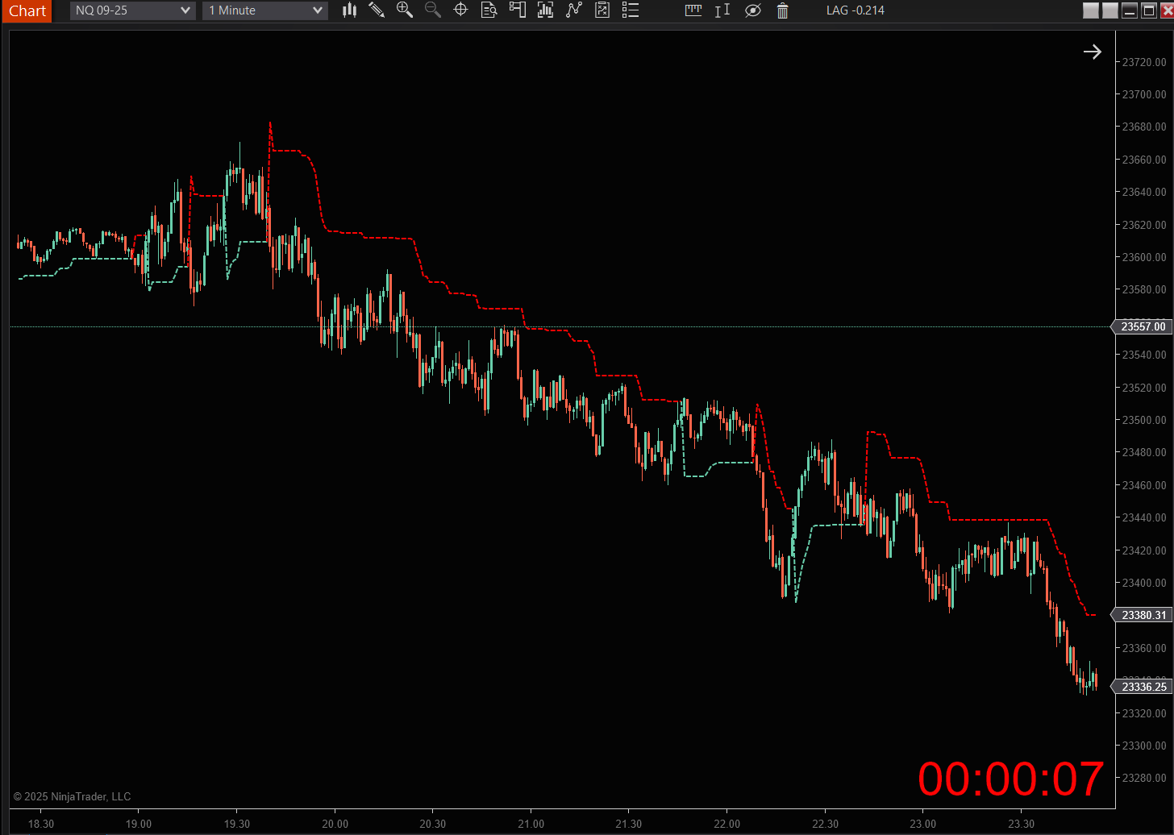The width and height of the screenshot is (1174, 835).
Task: Click the 23557.00 price marker on axis
Action: 1143,326
